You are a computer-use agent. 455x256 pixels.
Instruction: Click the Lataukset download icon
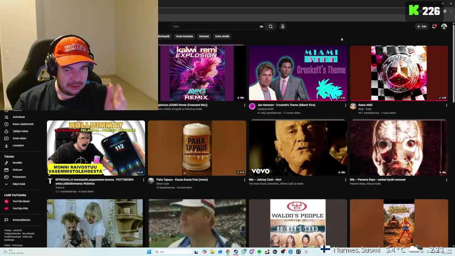click(x=6, y=145)
